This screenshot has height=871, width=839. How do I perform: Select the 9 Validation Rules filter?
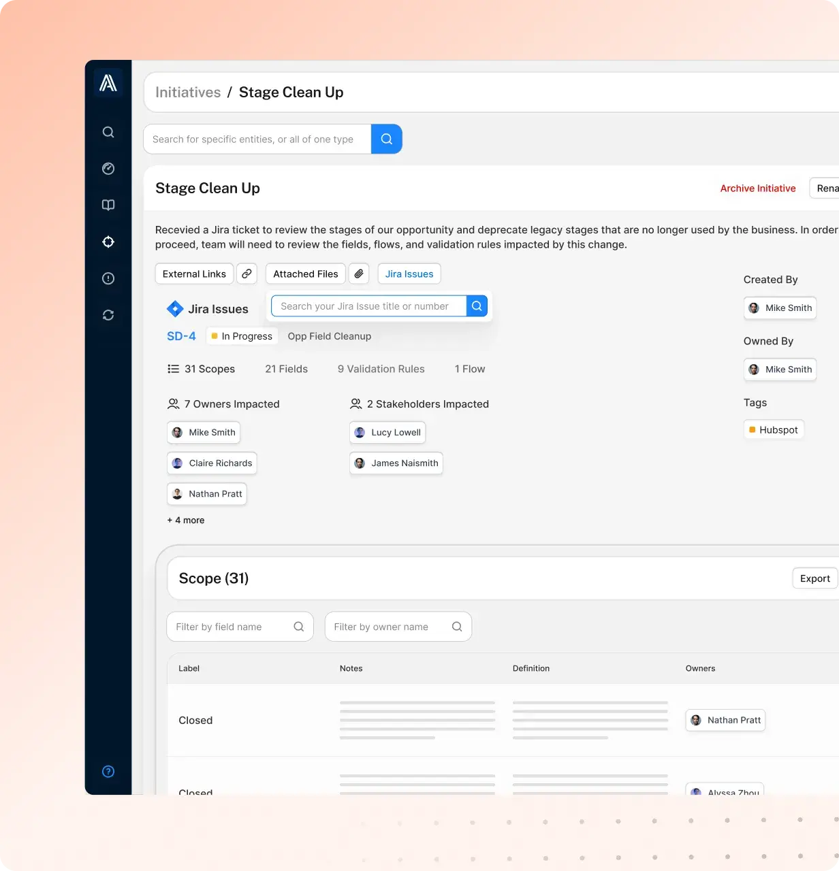[381, 369]
